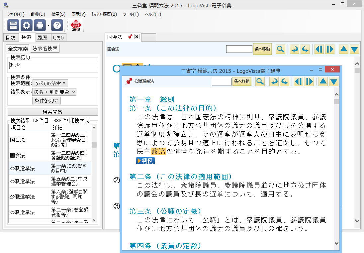Click the settings gear icon in main toolbar
Screen dimensions: 364x253
click(27, 25)
